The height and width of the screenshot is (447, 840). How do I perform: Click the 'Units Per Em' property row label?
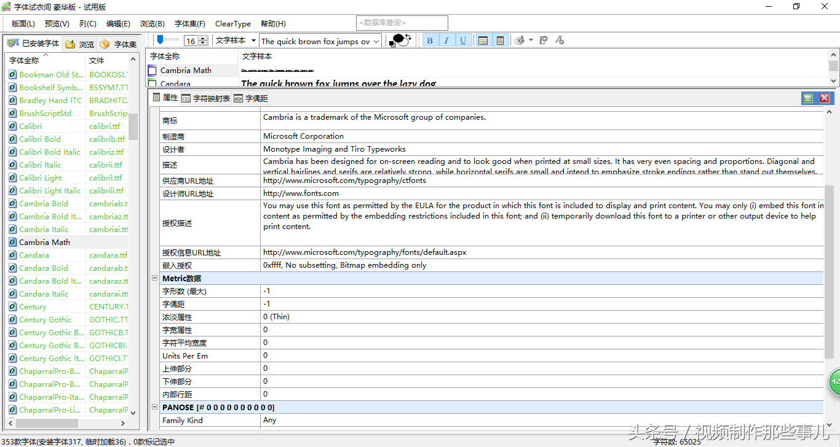pyautogui.click(x=184, y=356)
